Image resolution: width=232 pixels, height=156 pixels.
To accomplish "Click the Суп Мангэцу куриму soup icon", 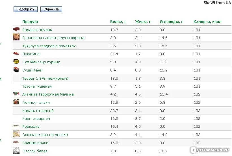I will click(16, 61).
